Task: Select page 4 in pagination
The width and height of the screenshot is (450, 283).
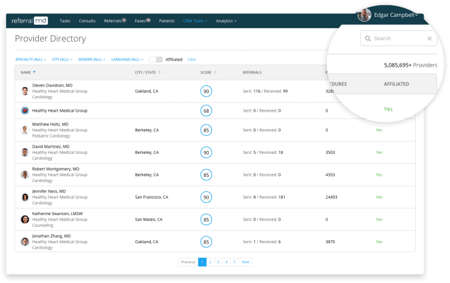Action: point(227,262)
